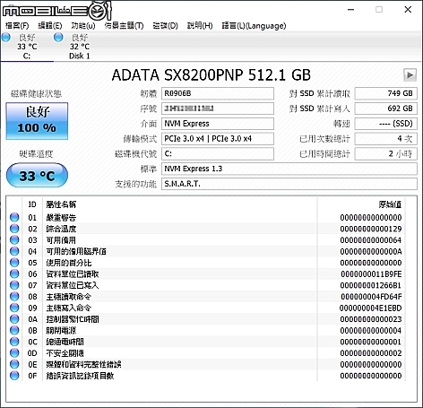Click the blue status dot for attribute 0D
Screen dimensions: 423x408
pos(14,353)
